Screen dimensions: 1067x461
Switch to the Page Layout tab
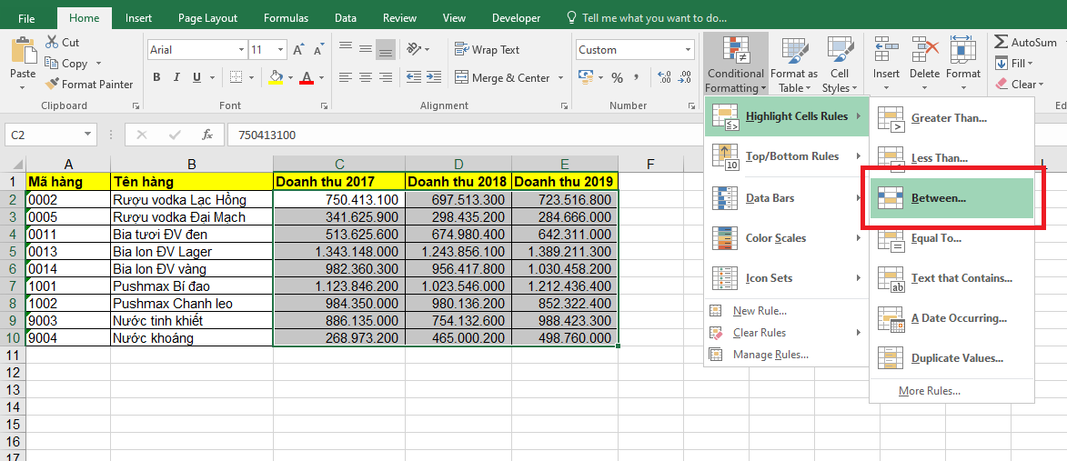(x=207, y=18)
